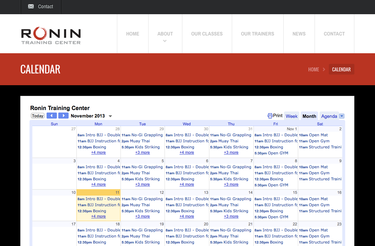
Task: Click the date number 11 in the highlighted cell
Action: (x=117, y=192)
